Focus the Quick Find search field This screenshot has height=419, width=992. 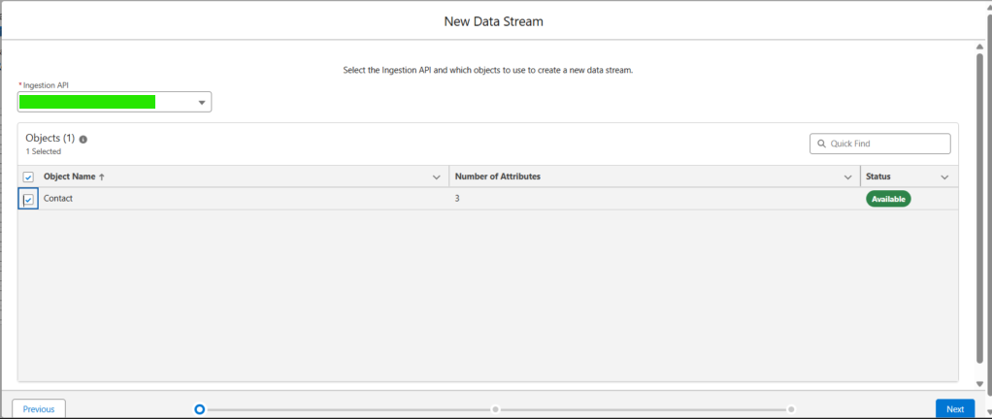[x=880, y=144]
